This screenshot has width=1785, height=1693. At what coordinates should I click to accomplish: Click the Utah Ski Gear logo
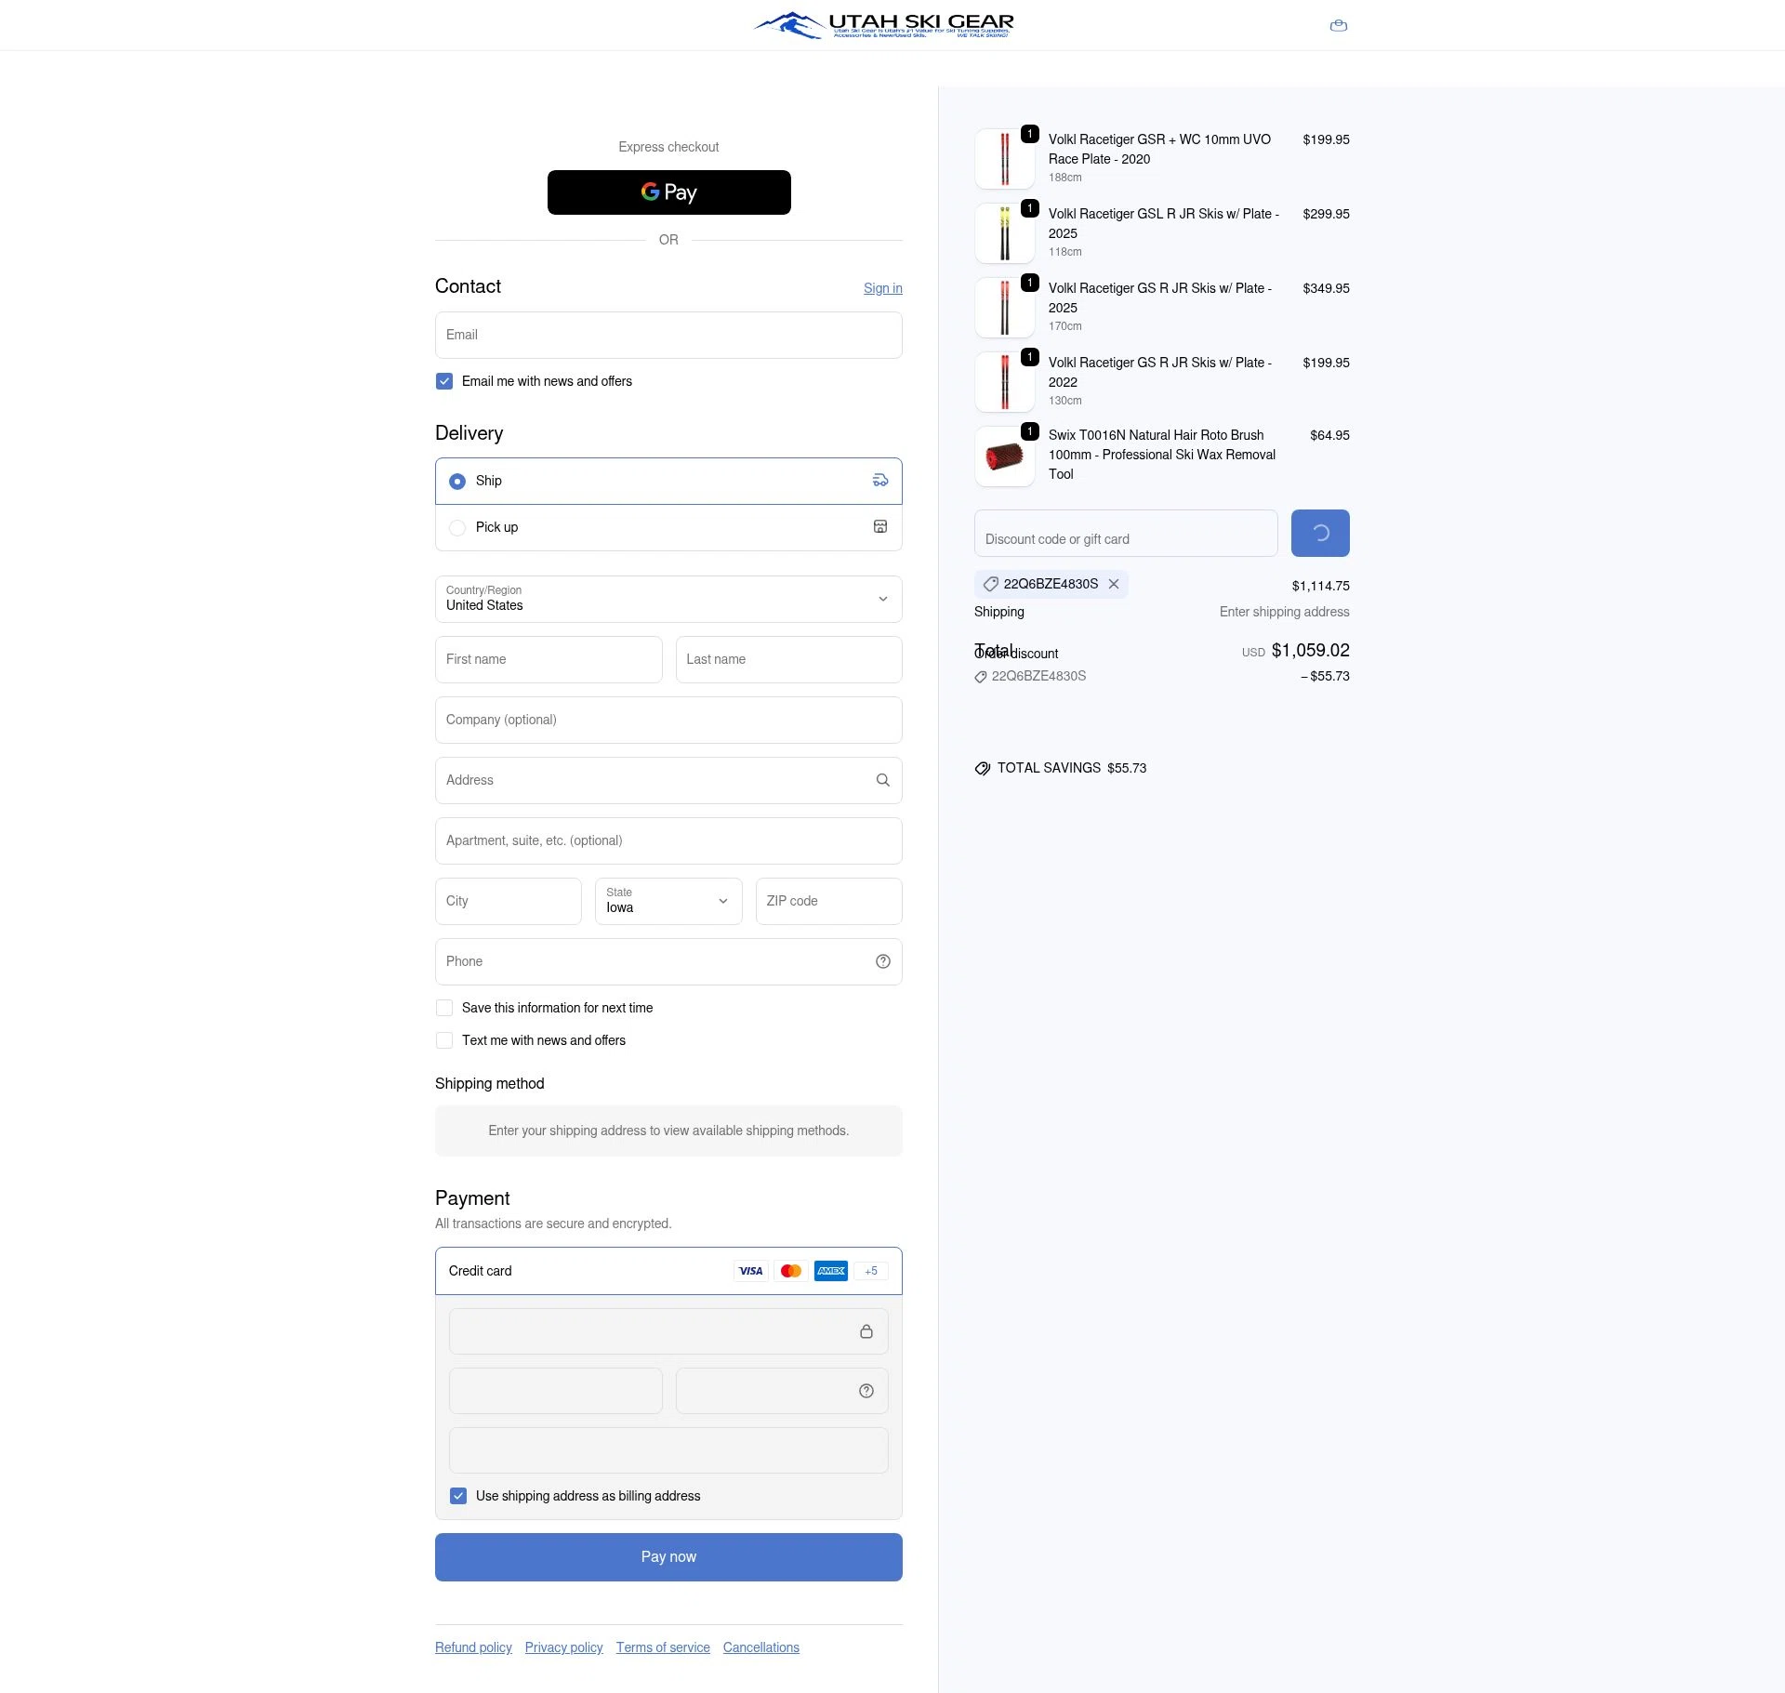coord(883,25)
